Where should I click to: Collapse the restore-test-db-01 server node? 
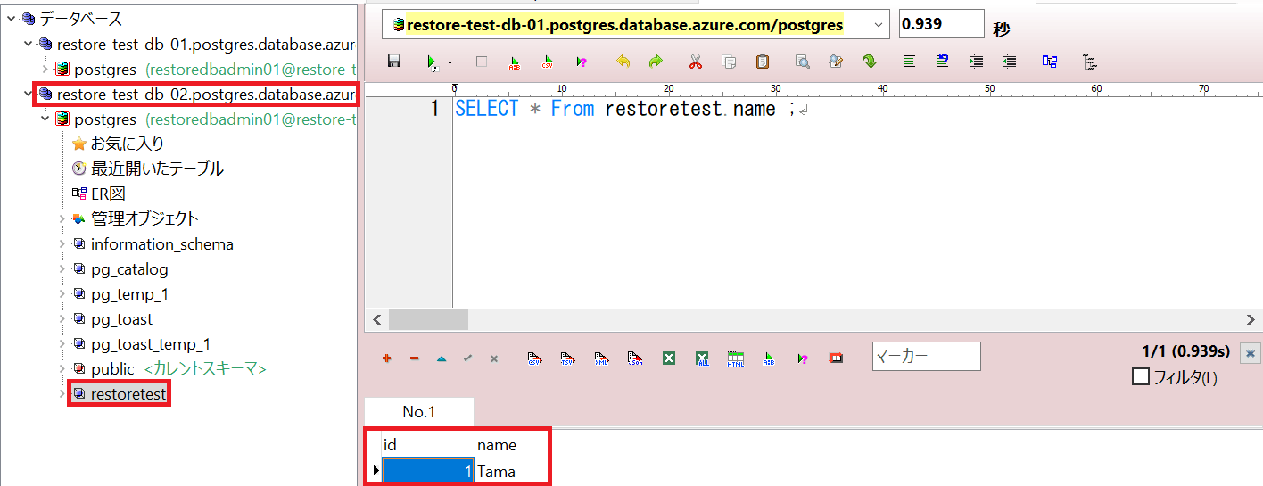(29, 44)
